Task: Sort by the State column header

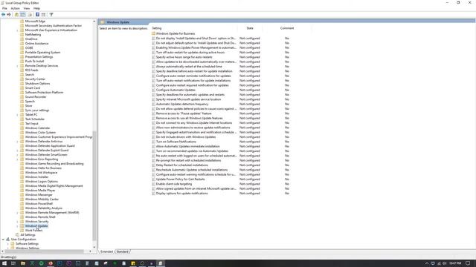Action: 250,28
